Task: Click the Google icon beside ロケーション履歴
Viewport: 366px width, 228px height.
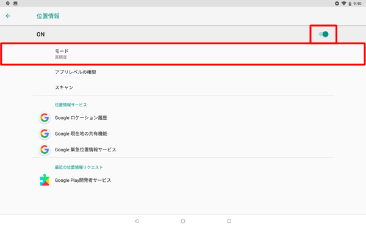Action: pyautogui.click(x=45, y=118)
